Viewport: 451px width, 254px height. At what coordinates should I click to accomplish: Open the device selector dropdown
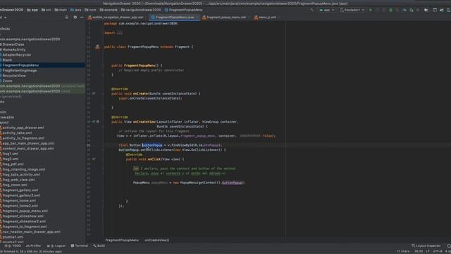point(352,10)
